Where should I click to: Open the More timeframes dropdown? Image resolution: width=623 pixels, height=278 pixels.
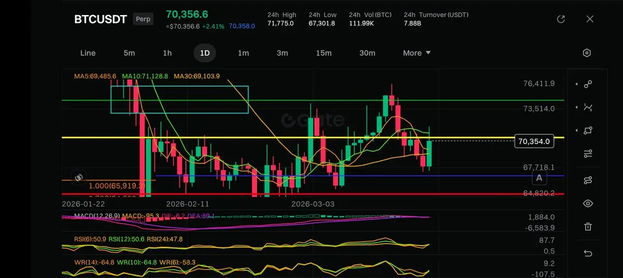tap(417, 53)
